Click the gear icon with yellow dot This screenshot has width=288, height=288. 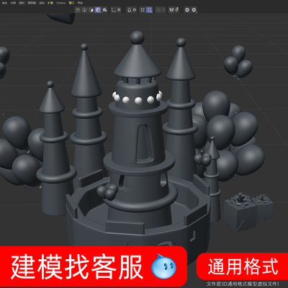point(177,10)
